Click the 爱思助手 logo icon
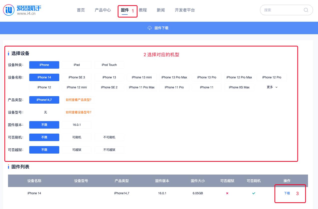318x209 pixels. pyautogui.click(x=8, y=10)
